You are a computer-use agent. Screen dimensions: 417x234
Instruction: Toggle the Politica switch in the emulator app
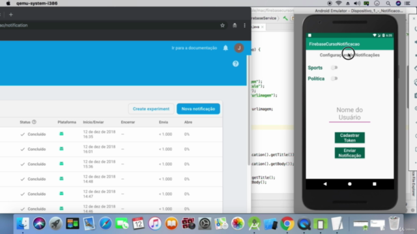334,79
